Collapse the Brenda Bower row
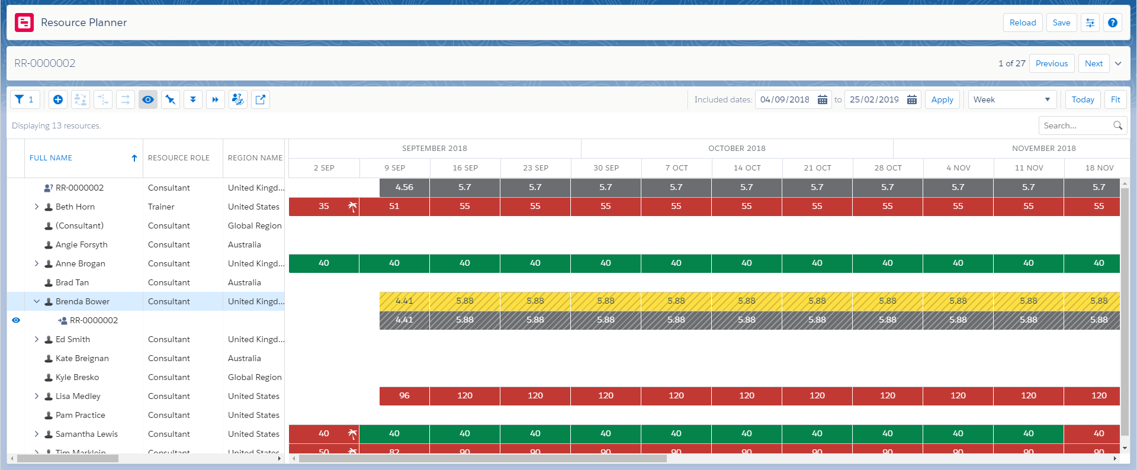This screenshot has width=1137, height=470. tap(37, 301)
